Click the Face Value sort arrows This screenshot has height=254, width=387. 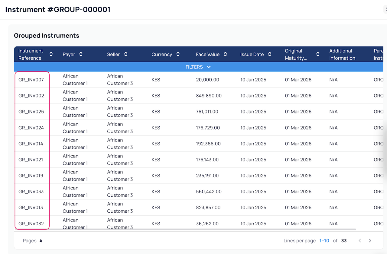pyautogui.click(x=225, y=54)
